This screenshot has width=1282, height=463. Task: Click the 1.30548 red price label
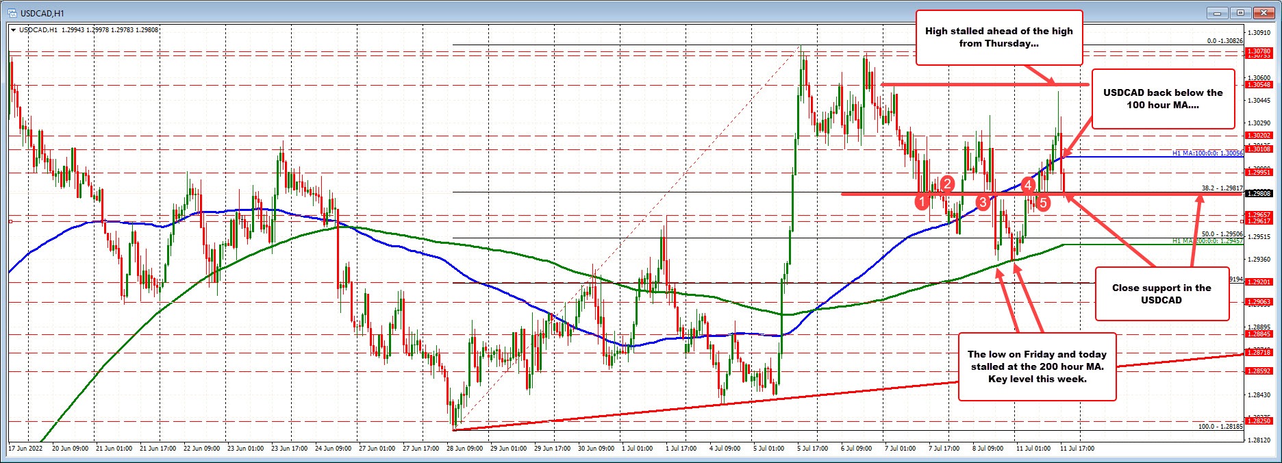coord(1259,85)
